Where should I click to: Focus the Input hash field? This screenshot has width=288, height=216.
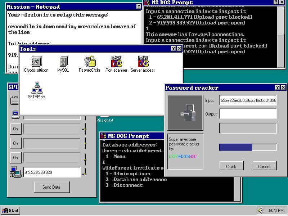pos(248,100)
